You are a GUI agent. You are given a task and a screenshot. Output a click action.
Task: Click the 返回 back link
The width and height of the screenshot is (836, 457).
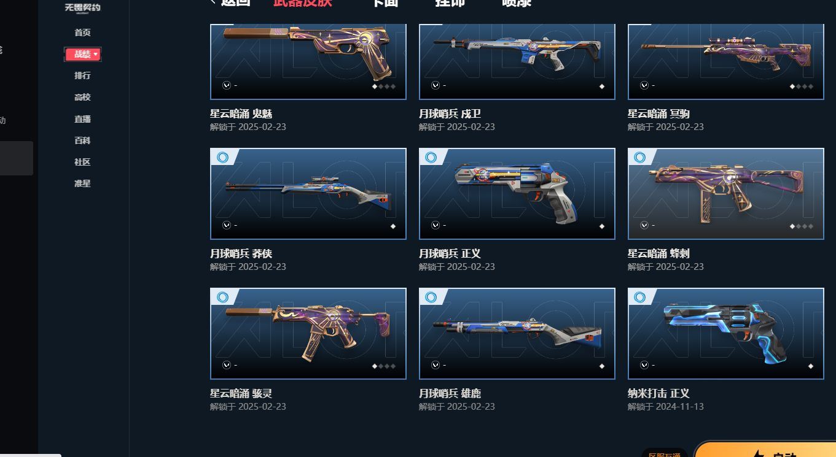(231, 3)
